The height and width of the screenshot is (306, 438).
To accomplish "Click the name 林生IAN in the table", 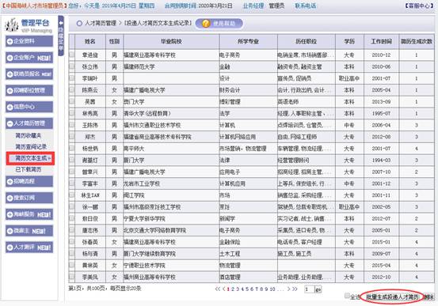I will point(90,195).
